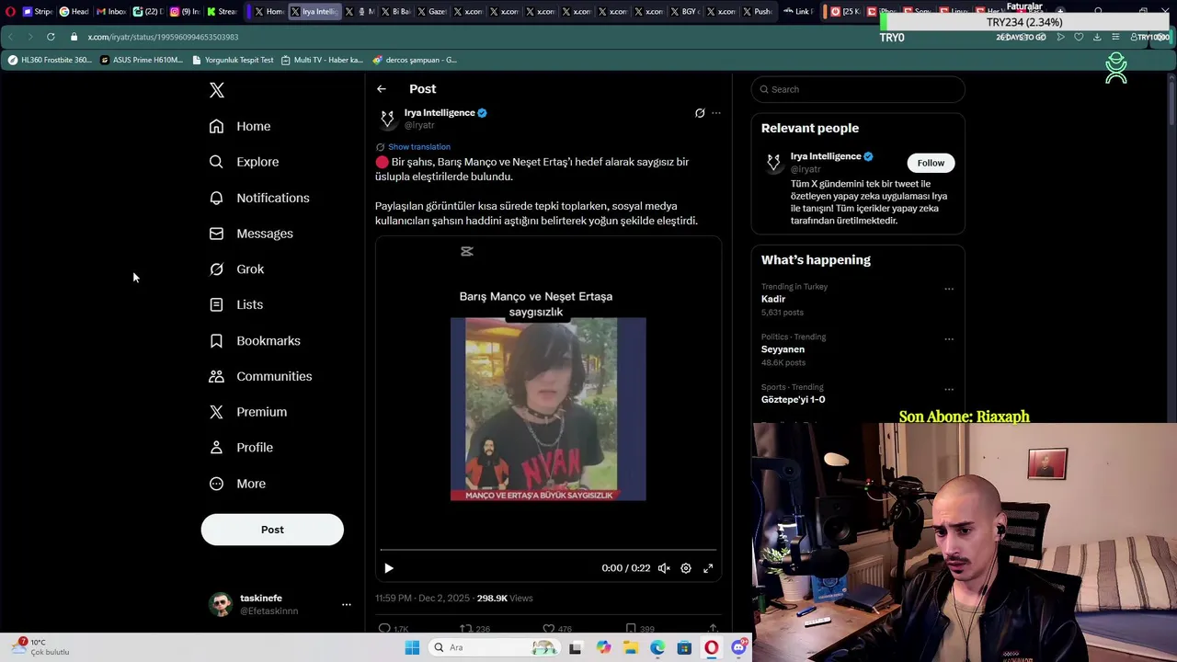Open Lists in sidebar
The width and height of the screenshot is (1177, 662).
(236, 304)
